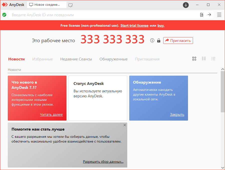The height and width of the screenshot is (170, 225).
Task: Click the green connection status icon
Action: (x=4, y=15)
